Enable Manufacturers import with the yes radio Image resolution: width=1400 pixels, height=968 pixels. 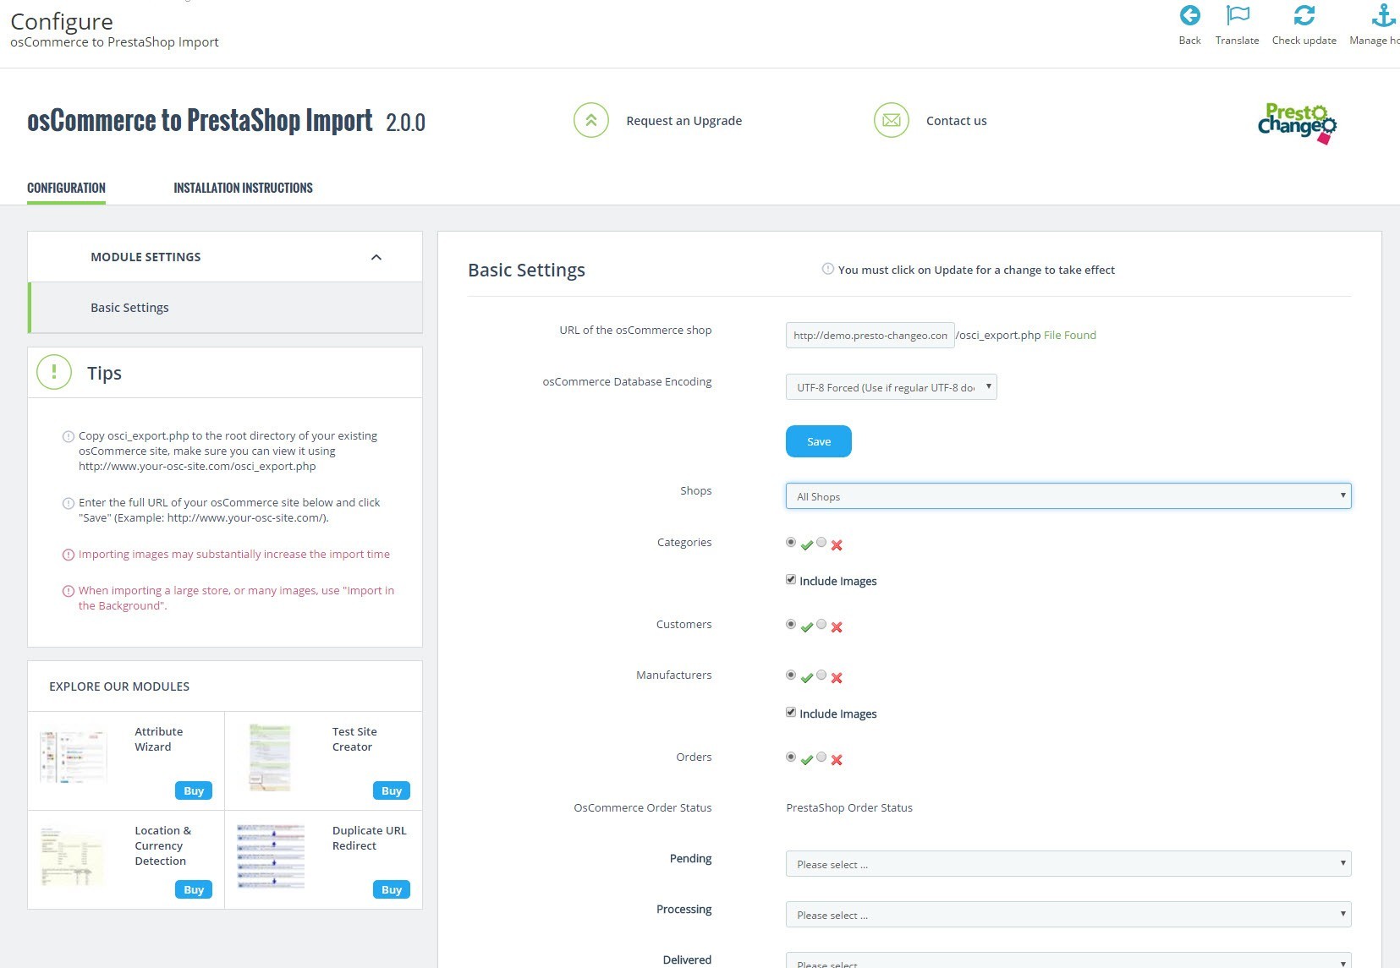pyautogui.click(x=791, y=675)
